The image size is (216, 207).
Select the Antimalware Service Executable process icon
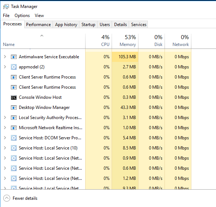tap(14, 57)
